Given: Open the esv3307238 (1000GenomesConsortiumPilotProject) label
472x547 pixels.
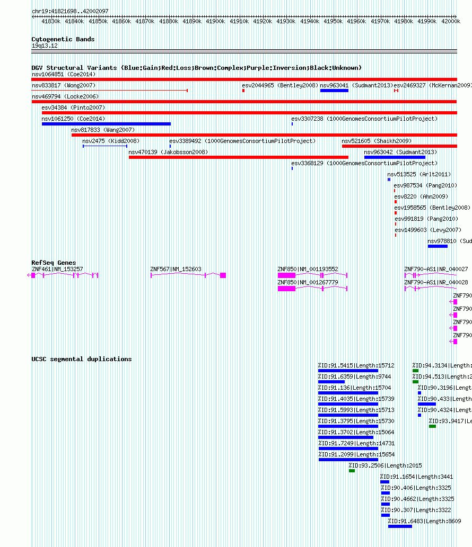Looking at the screenshot, I should [x=364, y=119].
